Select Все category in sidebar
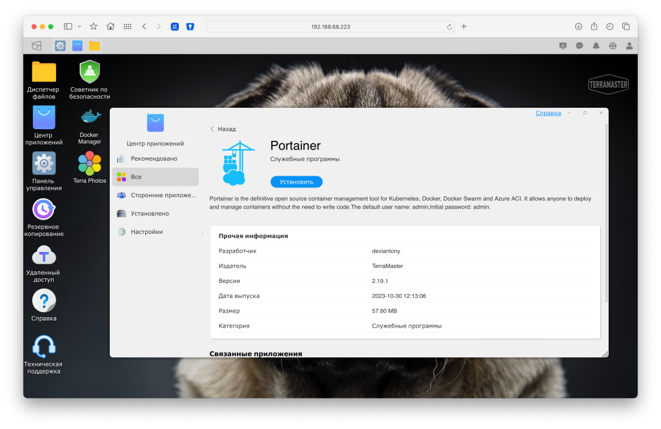This screenshot has width=661, height=429. point(155,177)
